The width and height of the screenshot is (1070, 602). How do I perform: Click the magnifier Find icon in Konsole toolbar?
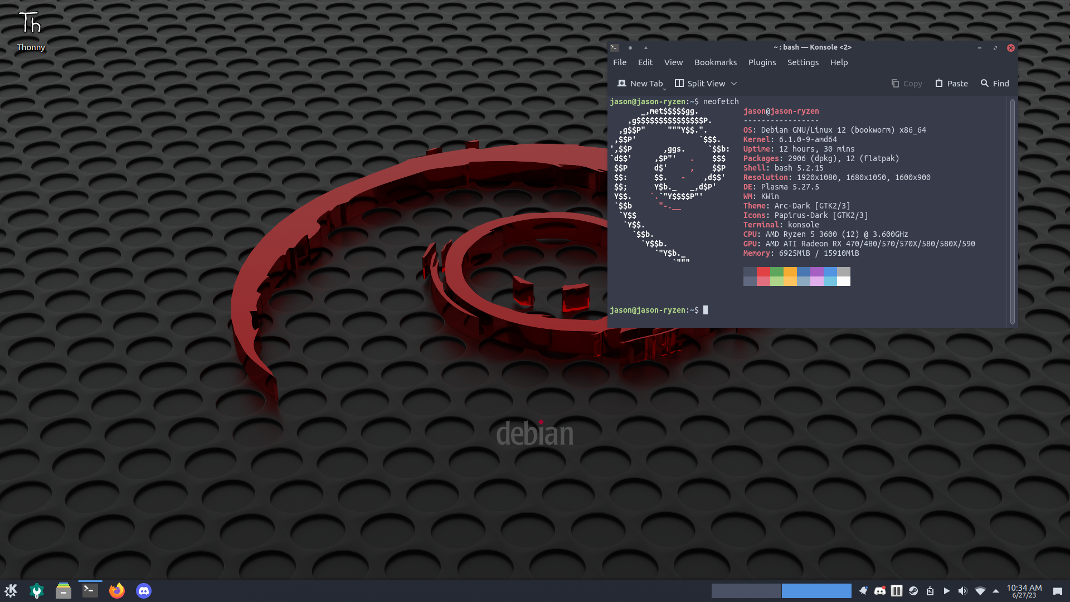point(985,83)
